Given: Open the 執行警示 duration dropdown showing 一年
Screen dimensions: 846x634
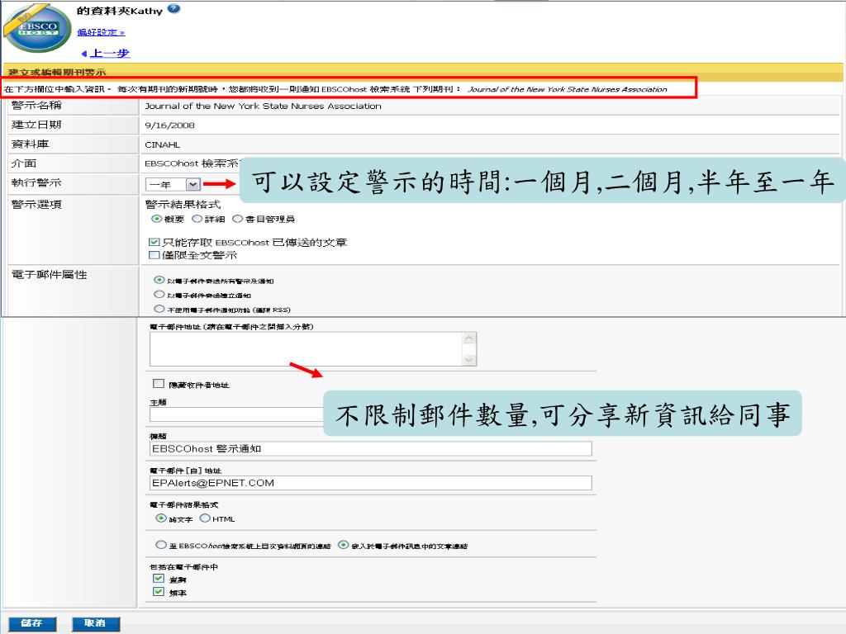Looking at the screenshot, I should [x=173, y=184].
